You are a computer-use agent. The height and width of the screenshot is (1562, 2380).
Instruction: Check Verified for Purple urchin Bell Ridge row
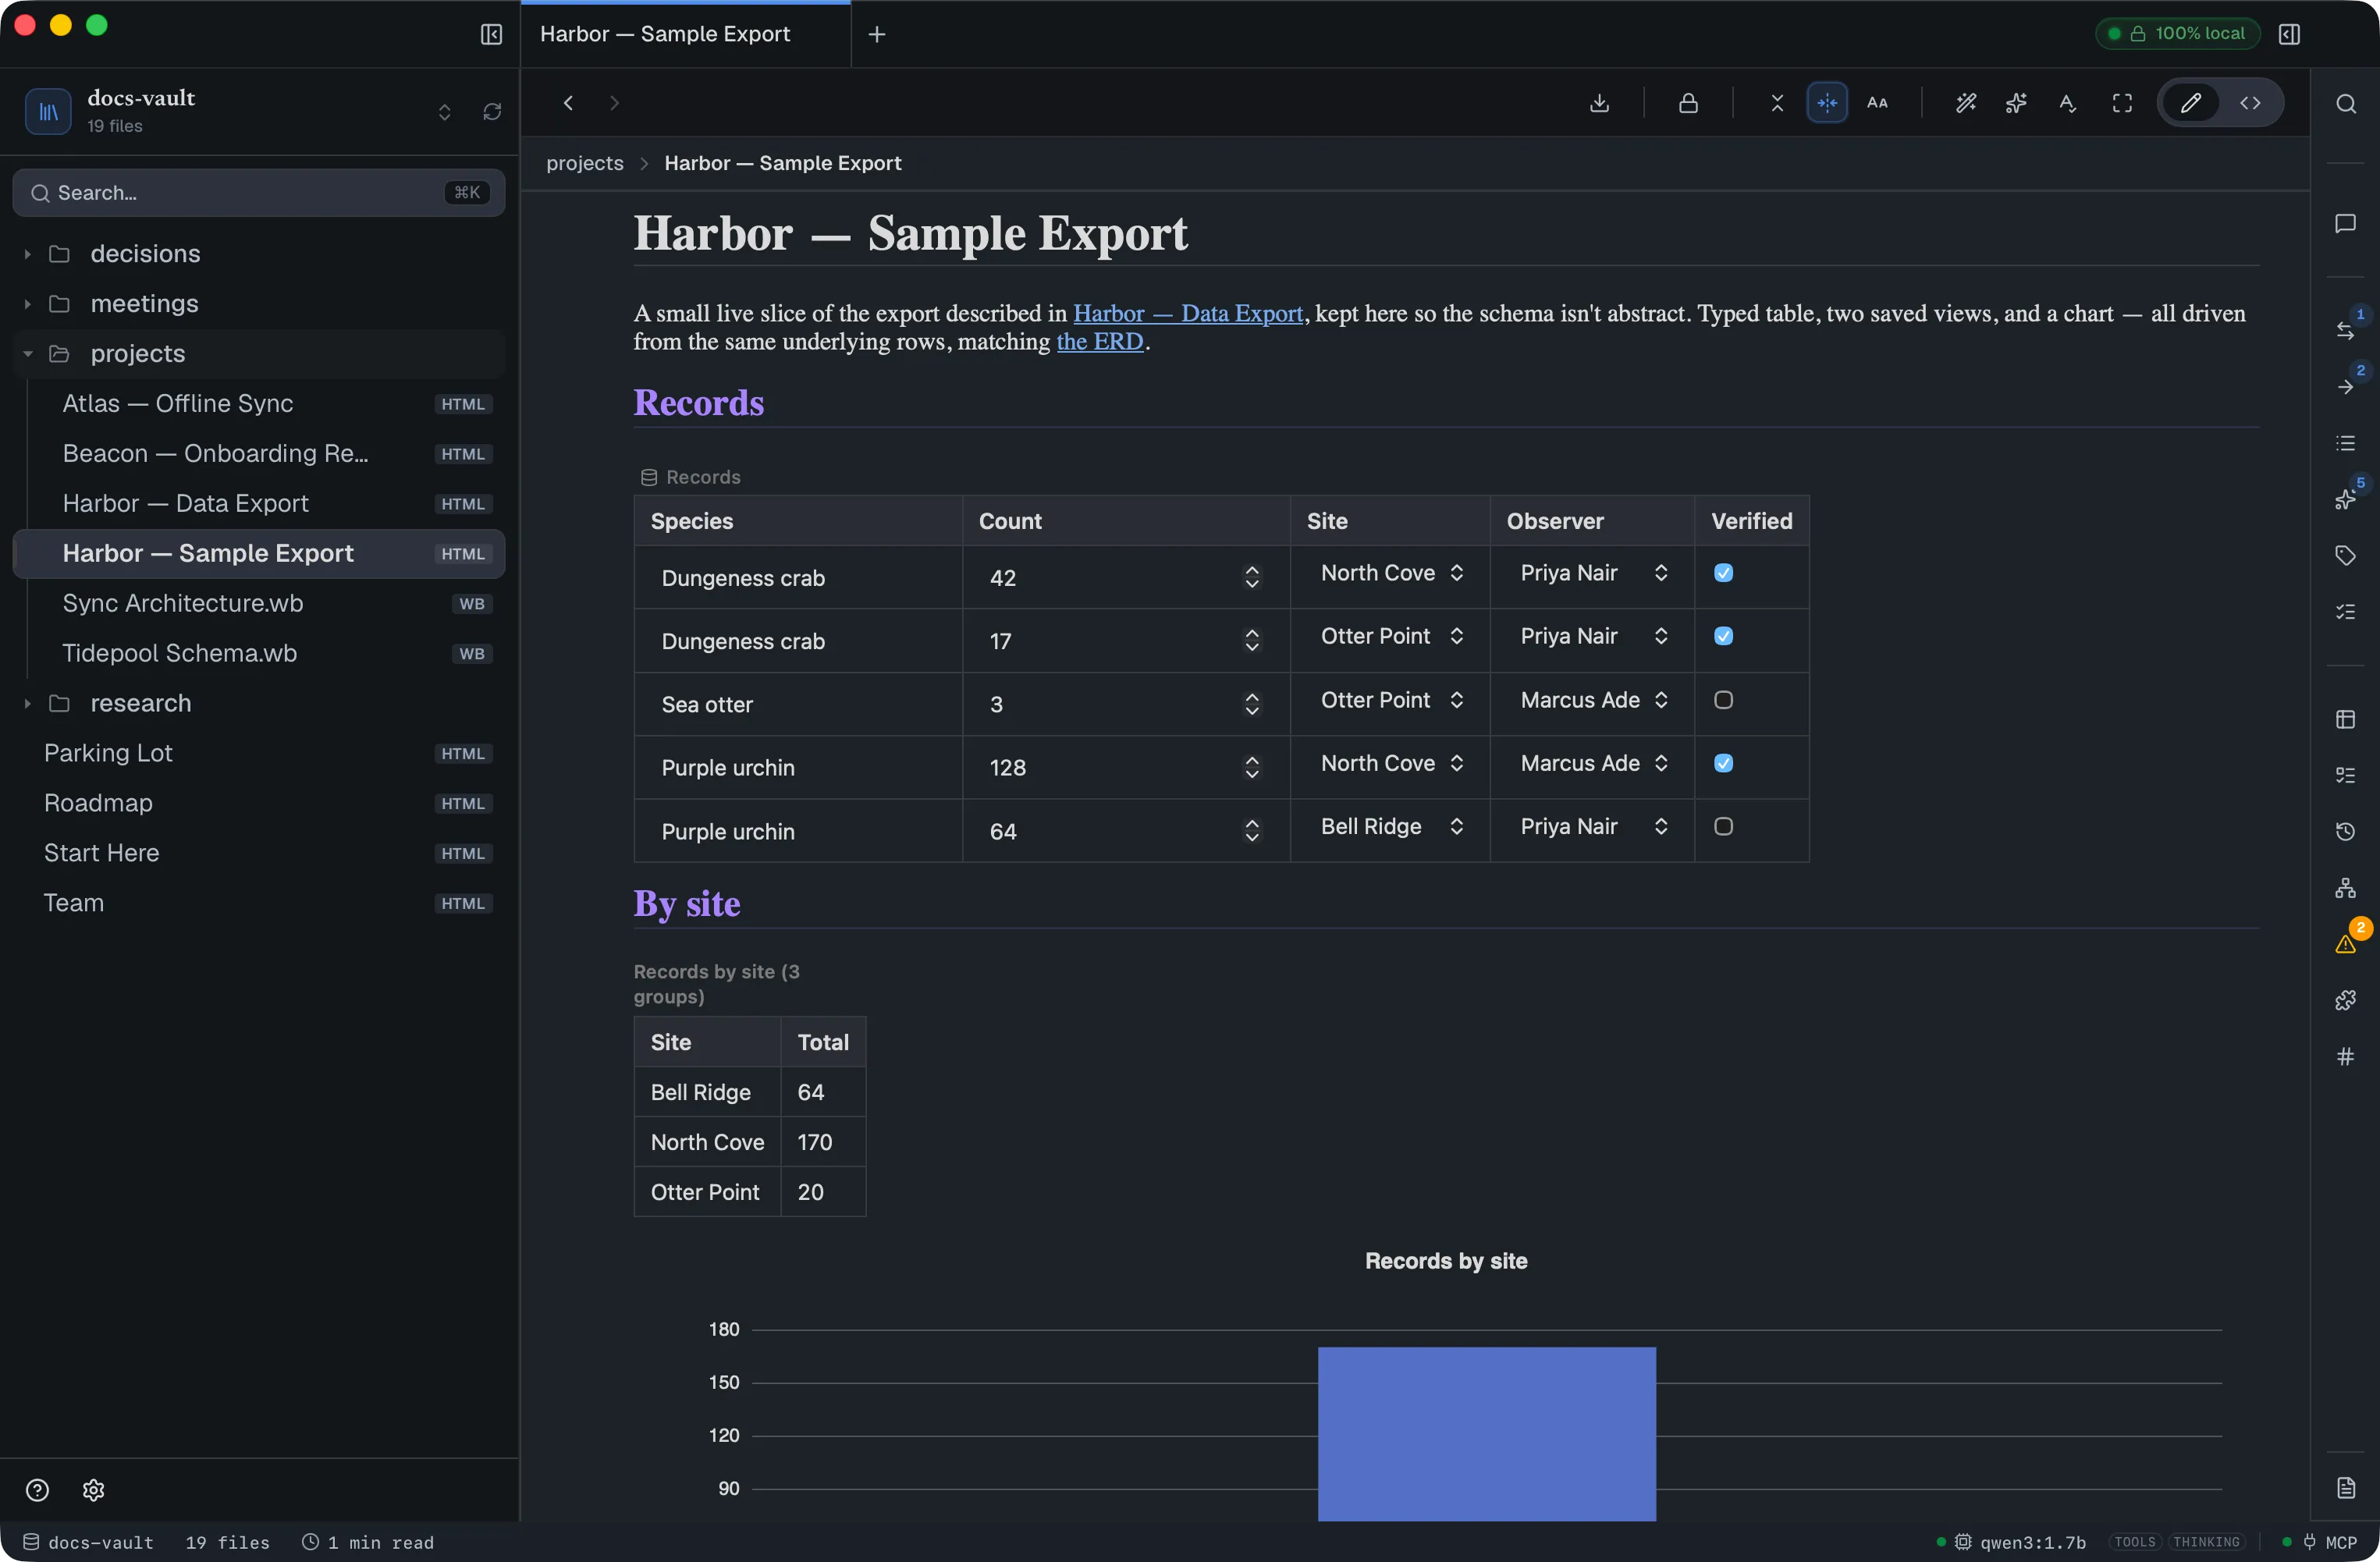1723,826
